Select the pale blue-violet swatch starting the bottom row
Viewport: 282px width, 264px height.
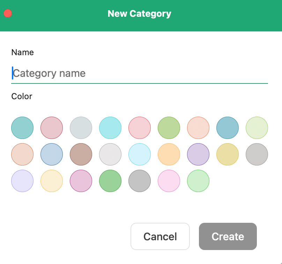[x=22, y=181]
